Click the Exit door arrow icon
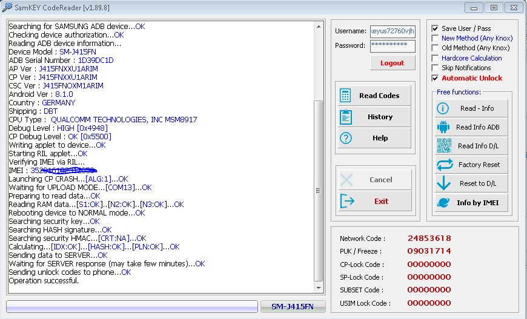The height and width of the screenshot is (319, 527). [x=347, y=201]
